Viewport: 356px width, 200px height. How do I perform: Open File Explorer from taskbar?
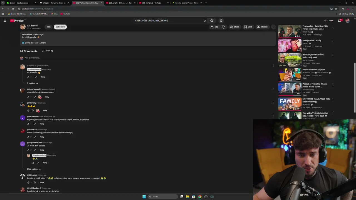[187, 197]
